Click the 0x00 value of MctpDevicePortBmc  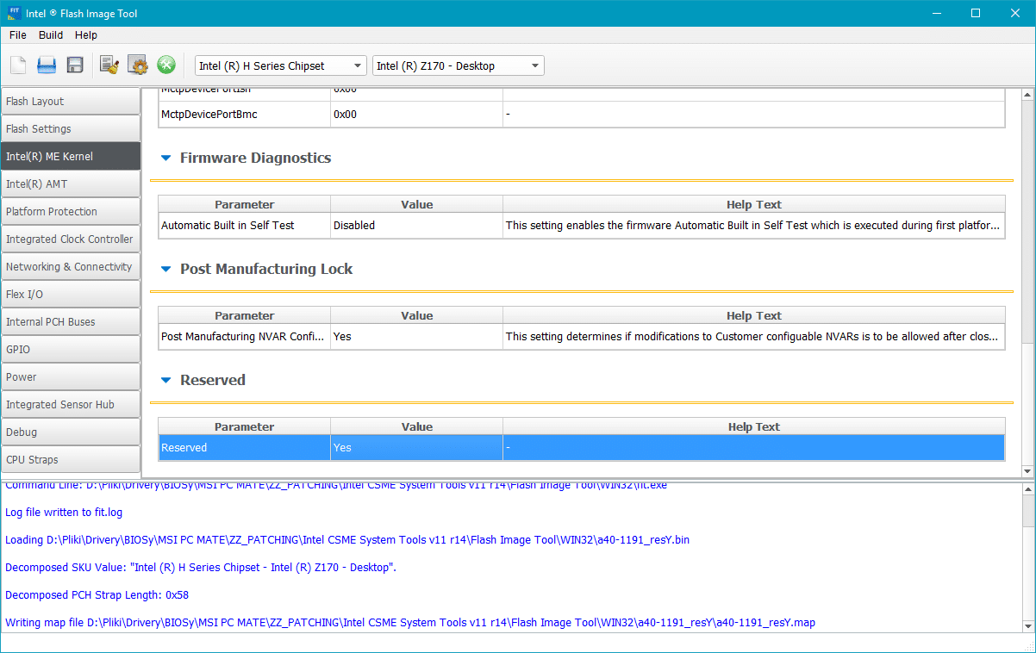[x=417, y=115]
